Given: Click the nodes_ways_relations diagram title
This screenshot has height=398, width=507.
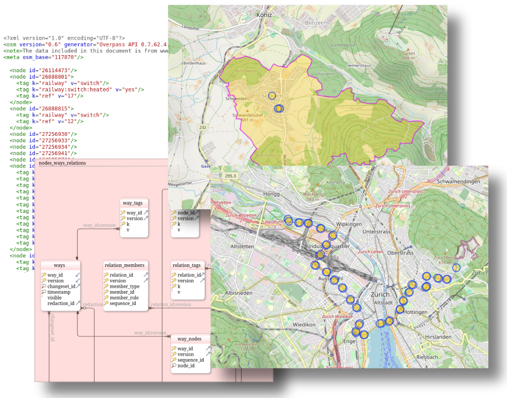Looking at the screenshot, I should point(63,163).
